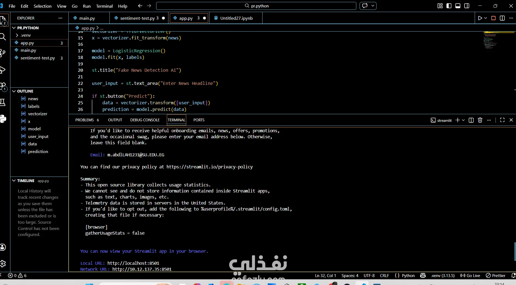Open the Selection menu
This screenshot has width=516, height=285.
point(42,6)
